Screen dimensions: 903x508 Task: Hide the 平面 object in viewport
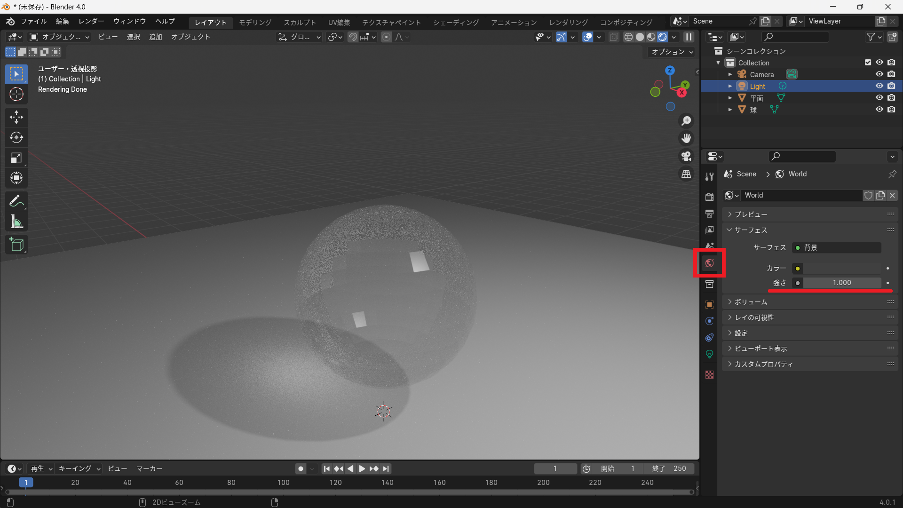tap(879, 98)
